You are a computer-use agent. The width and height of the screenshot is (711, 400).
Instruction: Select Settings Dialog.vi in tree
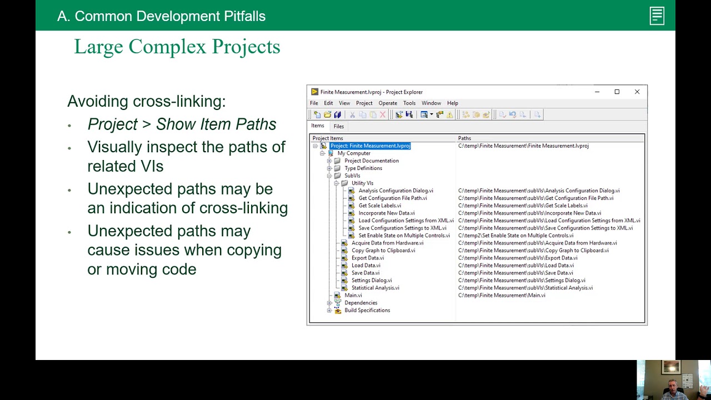[x=372, y=281]
